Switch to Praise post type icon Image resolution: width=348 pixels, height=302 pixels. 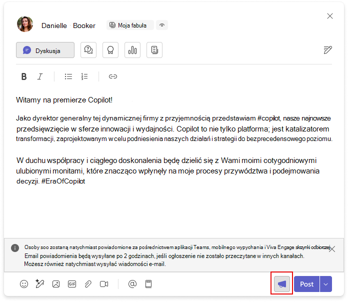click(x=110, y=50)
